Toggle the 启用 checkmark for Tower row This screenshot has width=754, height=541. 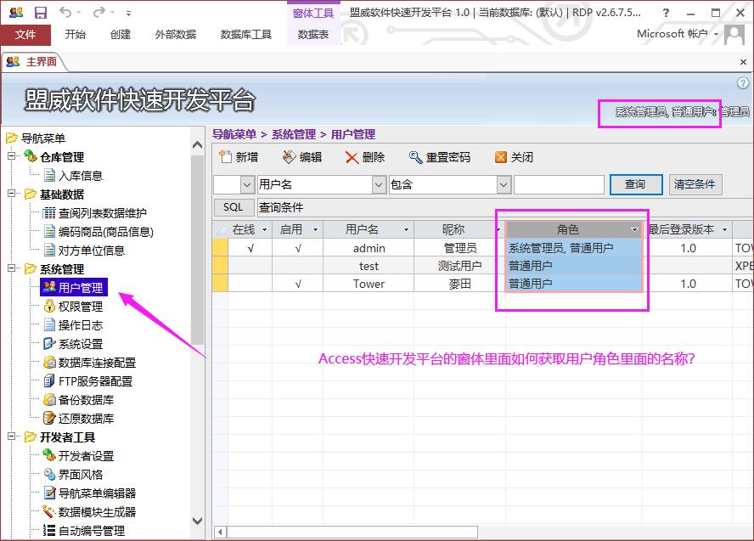click(x=298, y=284)
